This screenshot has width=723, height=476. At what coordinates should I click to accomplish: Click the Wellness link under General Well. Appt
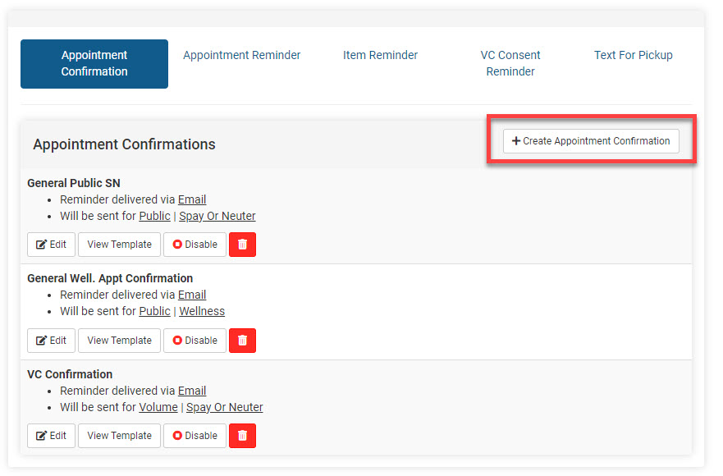coord(202,312)
